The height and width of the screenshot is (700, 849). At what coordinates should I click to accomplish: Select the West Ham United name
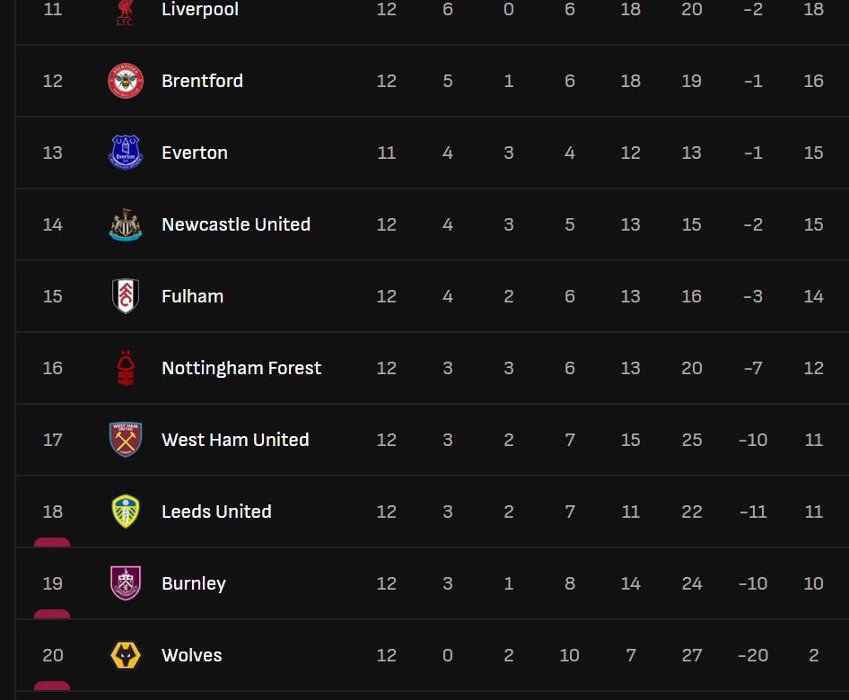[x=234, y=440]
